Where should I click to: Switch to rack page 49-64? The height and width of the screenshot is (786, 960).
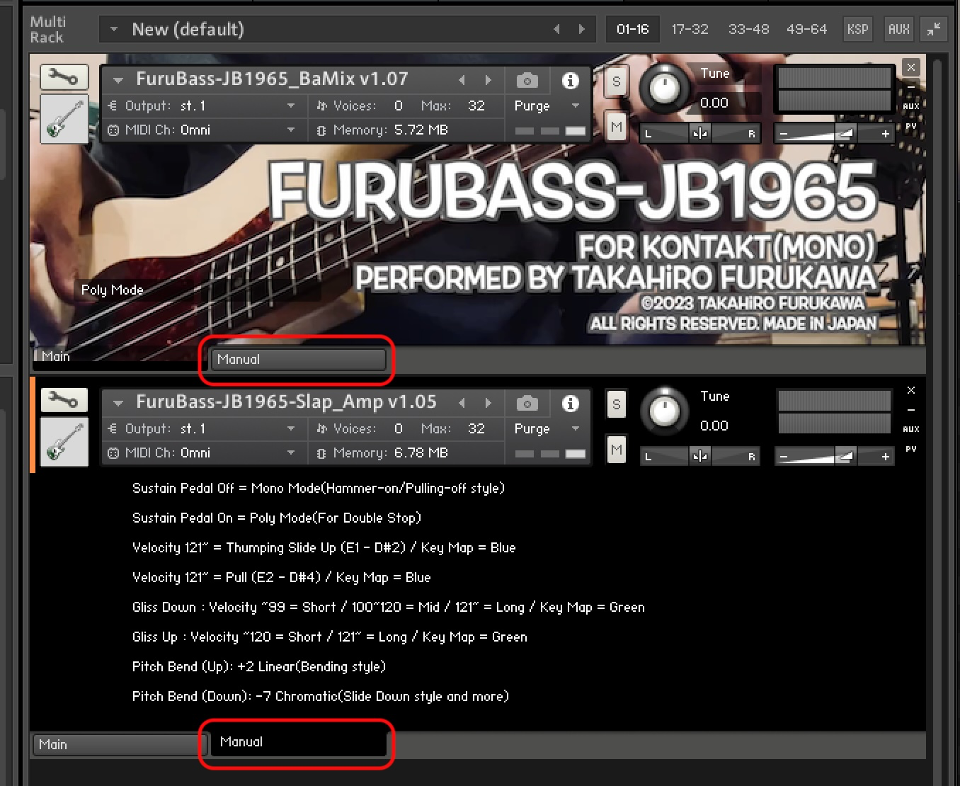806,29
